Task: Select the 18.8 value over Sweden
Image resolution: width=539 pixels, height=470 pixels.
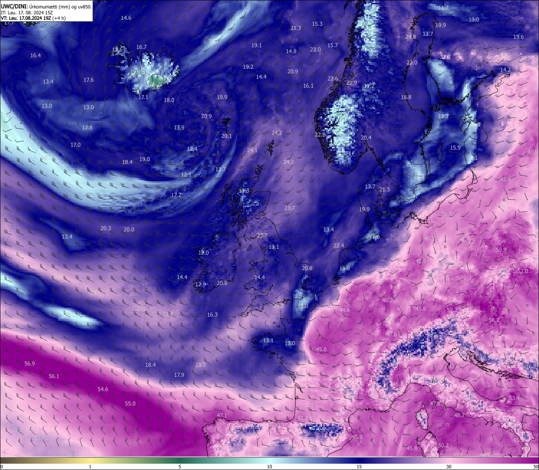Action: click(406, 97)
